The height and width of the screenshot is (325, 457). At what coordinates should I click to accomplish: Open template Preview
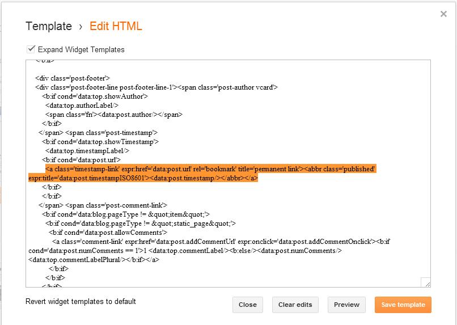click(x=346, y=305)
